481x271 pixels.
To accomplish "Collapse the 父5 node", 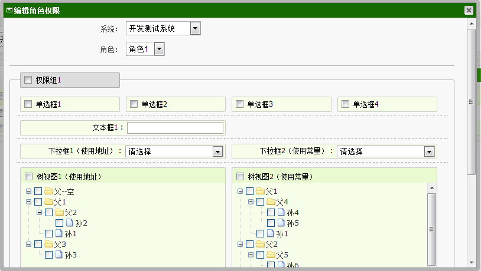I will pos(251,255).
